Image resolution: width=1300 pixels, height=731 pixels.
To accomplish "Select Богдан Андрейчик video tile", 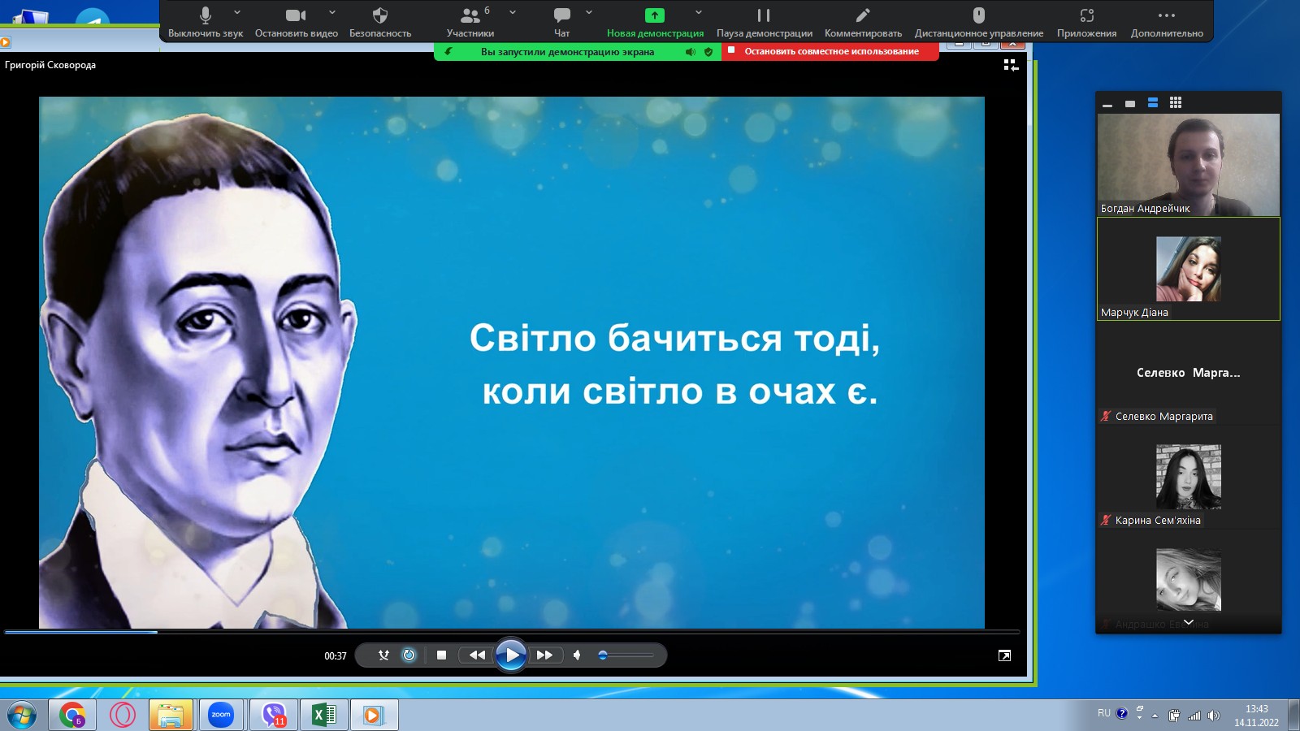I will coord(1189,165).
